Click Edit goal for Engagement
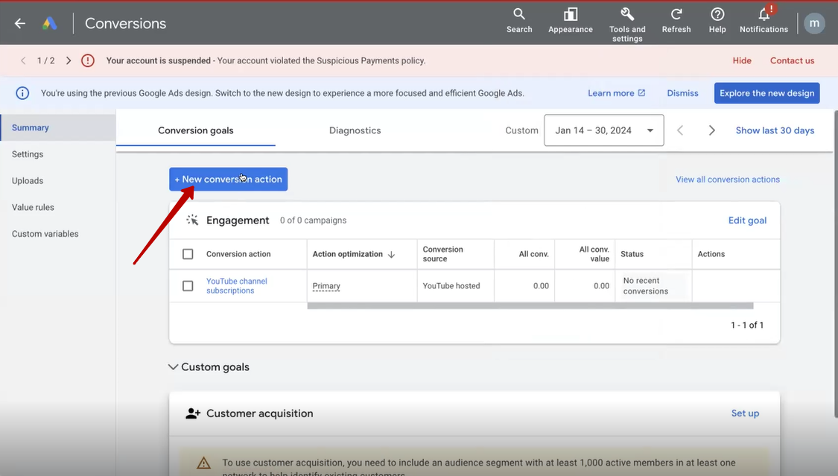Viewport: 838px width, 476px height. pyautogui.click(x=747, y=220)
